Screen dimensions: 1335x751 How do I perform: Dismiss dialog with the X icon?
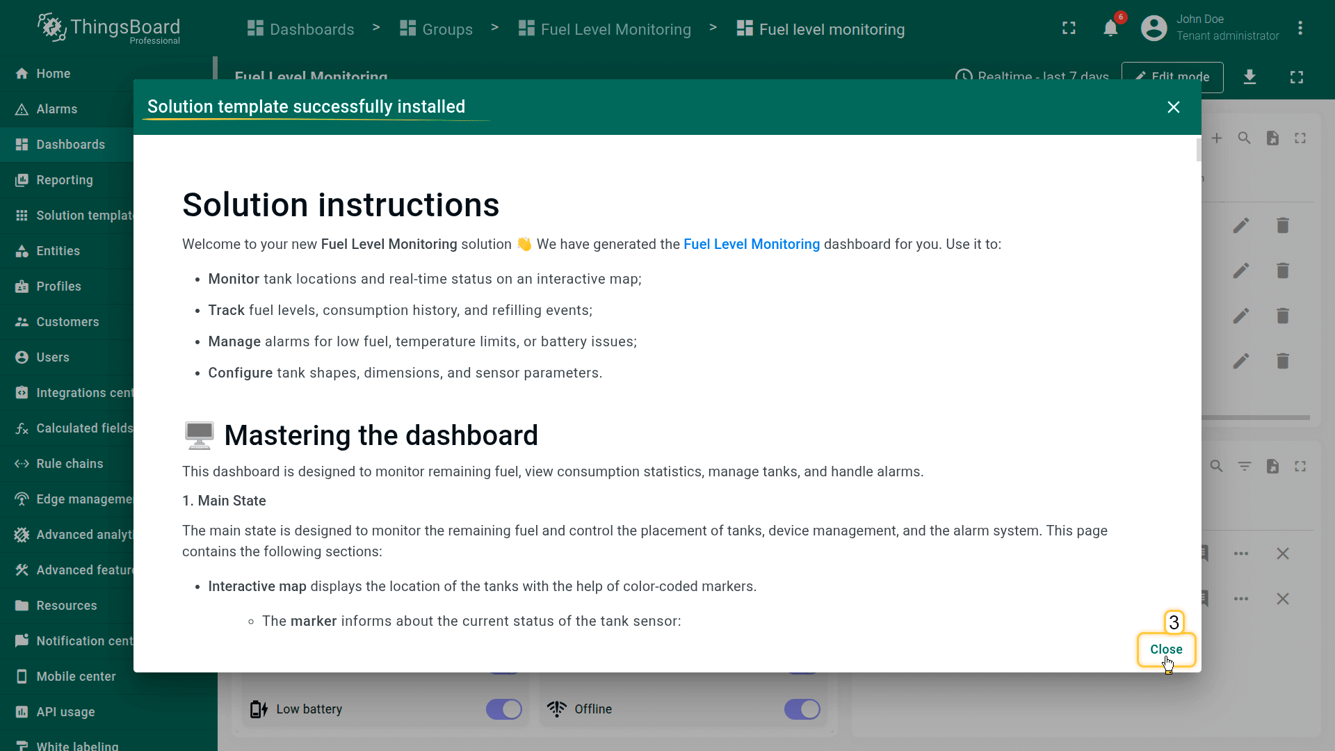pyautogui.click(x=1174, y=107)
